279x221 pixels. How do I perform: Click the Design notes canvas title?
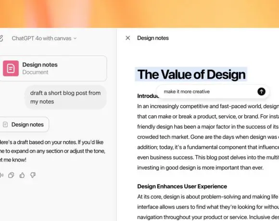point(153,38)
